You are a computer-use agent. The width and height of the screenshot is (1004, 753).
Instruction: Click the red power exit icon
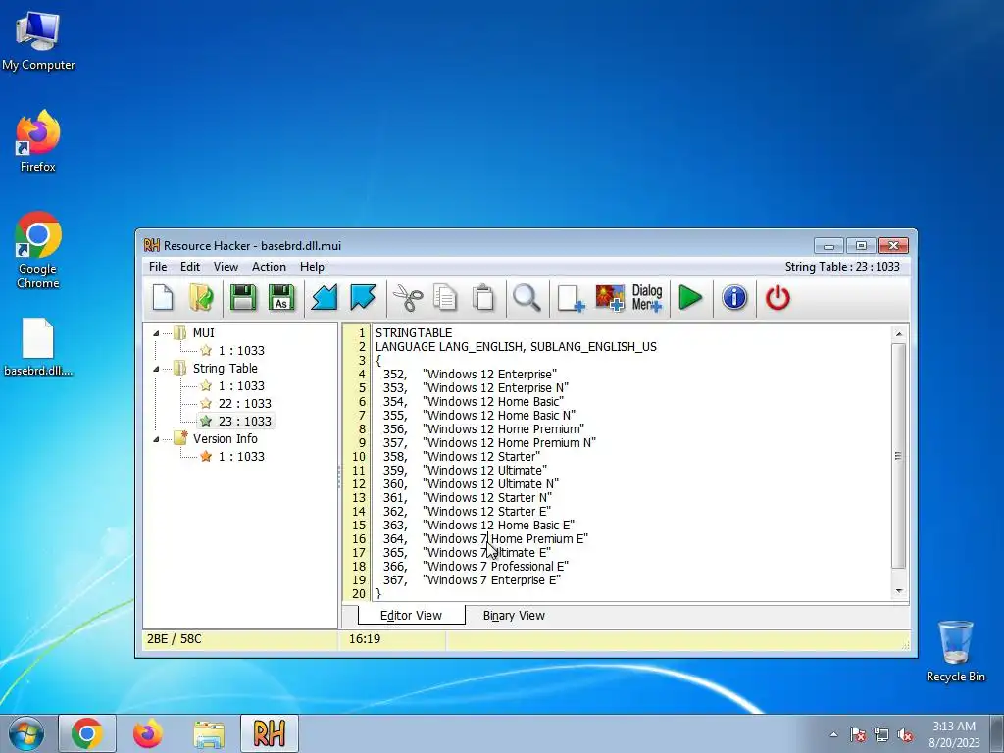pos(778,298)
